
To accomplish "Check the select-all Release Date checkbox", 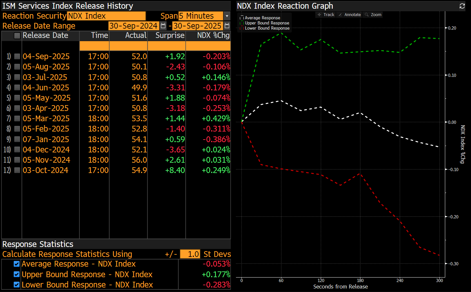I will [17, 36].
